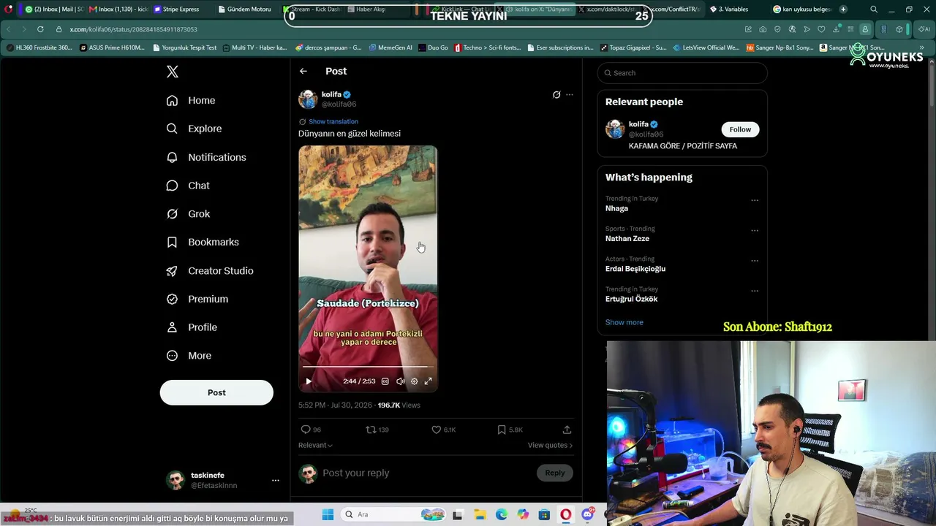Screen dimensions: 936x526
Task: Repost the post with 139 reposts
Action: click(x=377, y=430)
